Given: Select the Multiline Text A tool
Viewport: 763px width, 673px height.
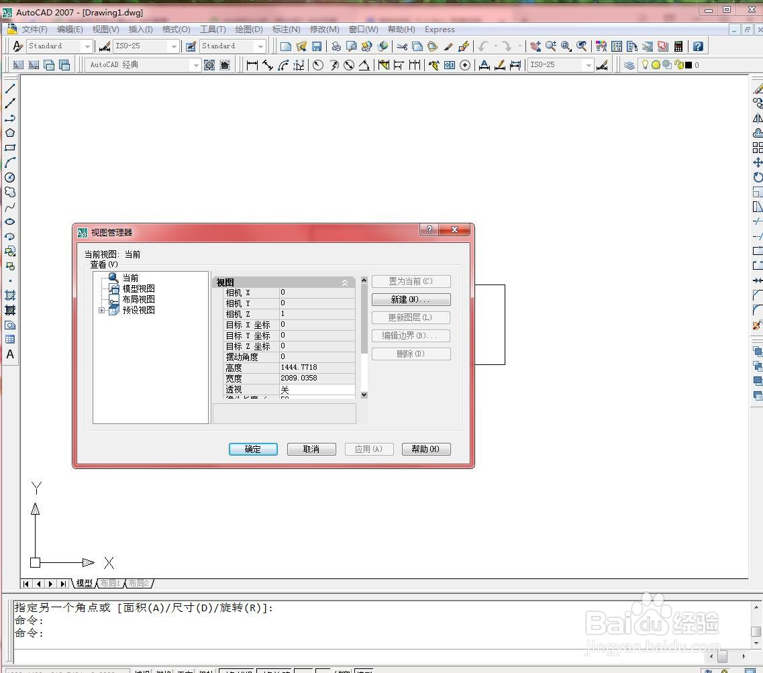Looking at the screenshot, I should [10, 354].
